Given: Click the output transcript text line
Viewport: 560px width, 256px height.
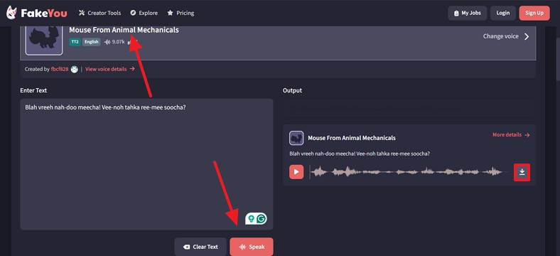Looking at the screenshot, I should 360,154.
